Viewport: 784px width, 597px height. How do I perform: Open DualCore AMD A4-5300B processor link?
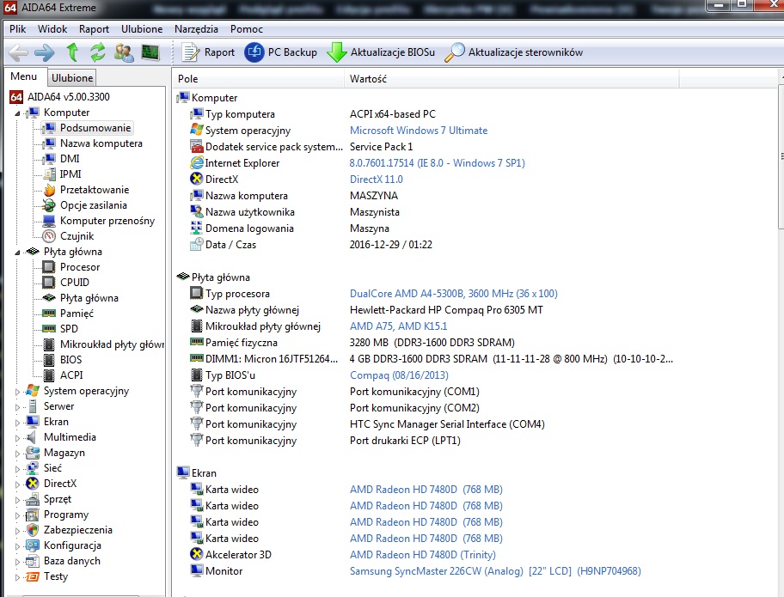pyautogui.click(x=454, y=294)
